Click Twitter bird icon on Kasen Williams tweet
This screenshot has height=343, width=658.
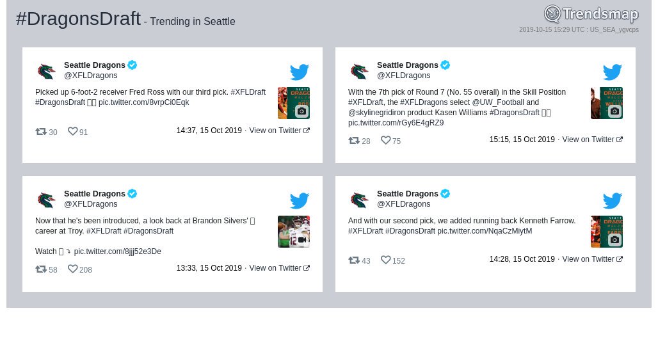tap(613, 72)
